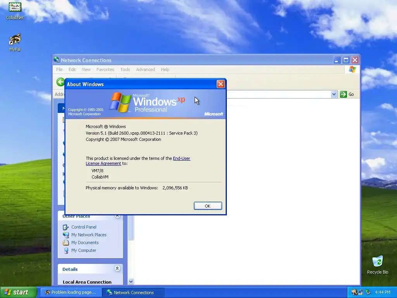Open the View menu in Network Connections
This screenshot has height=298, width=397.
click(86, 69)
